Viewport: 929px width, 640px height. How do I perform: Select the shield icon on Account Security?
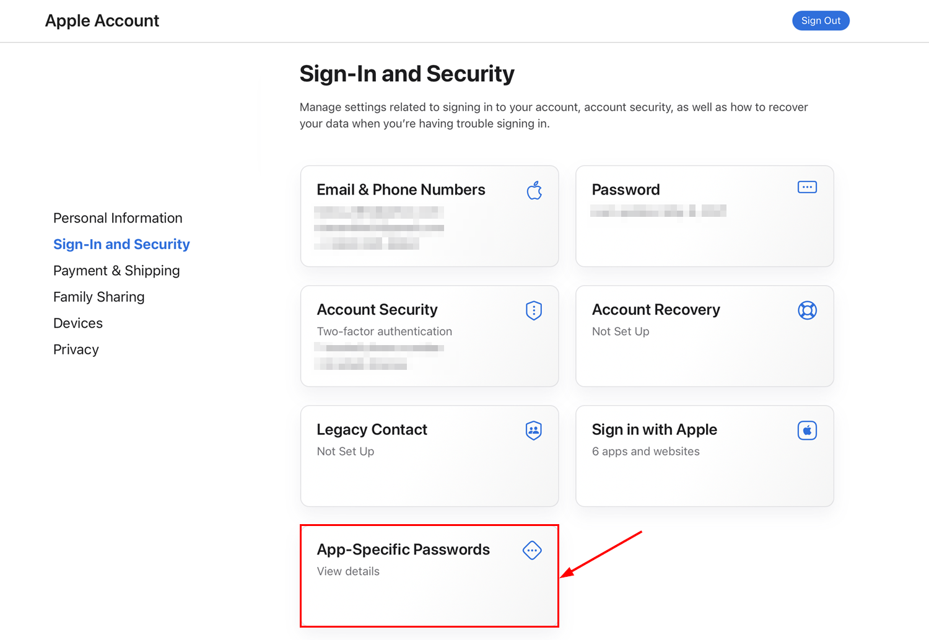point(533,310)
